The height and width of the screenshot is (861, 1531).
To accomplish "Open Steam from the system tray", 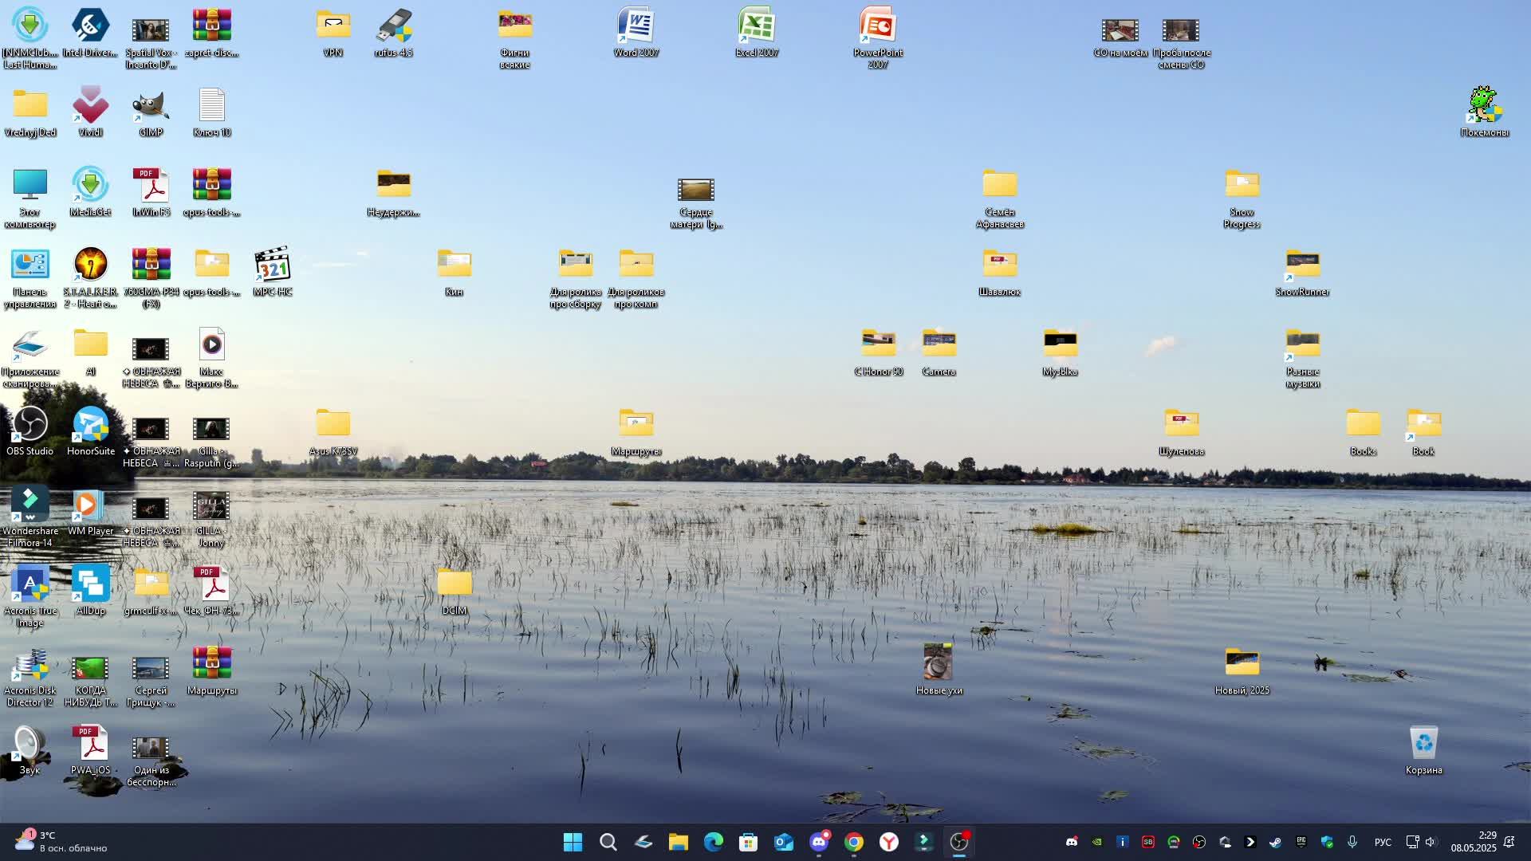I will point(1275,843).
